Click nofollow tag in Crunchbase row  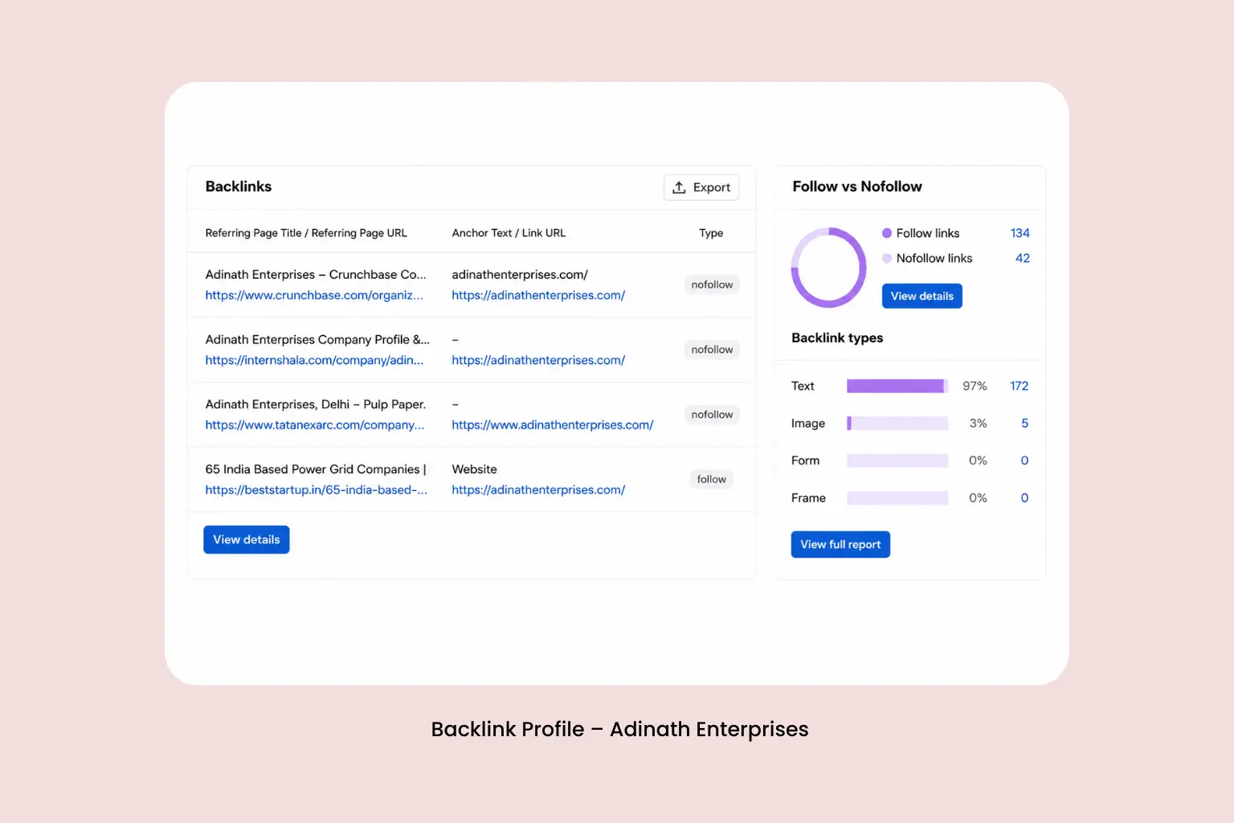[x=712, y=285]
